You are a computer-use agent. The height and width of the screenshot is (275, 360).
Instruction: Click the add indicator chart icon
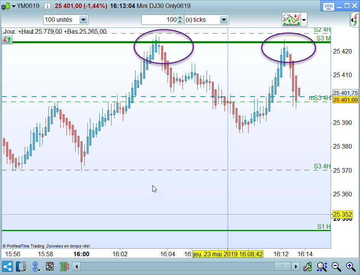point(291,19)
